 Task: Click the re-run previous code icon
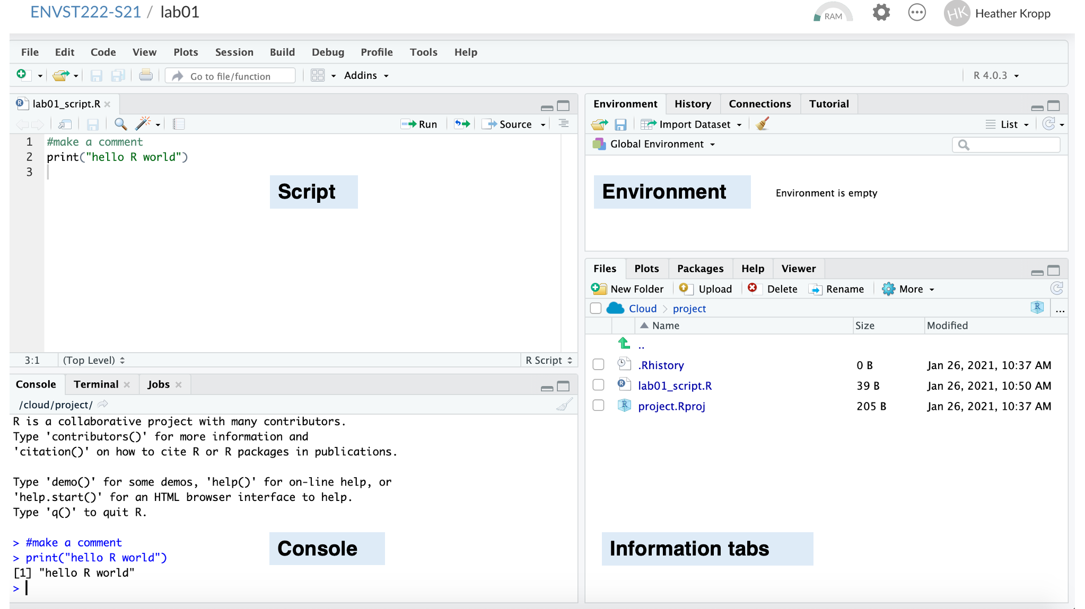click(x=462, y=124)
